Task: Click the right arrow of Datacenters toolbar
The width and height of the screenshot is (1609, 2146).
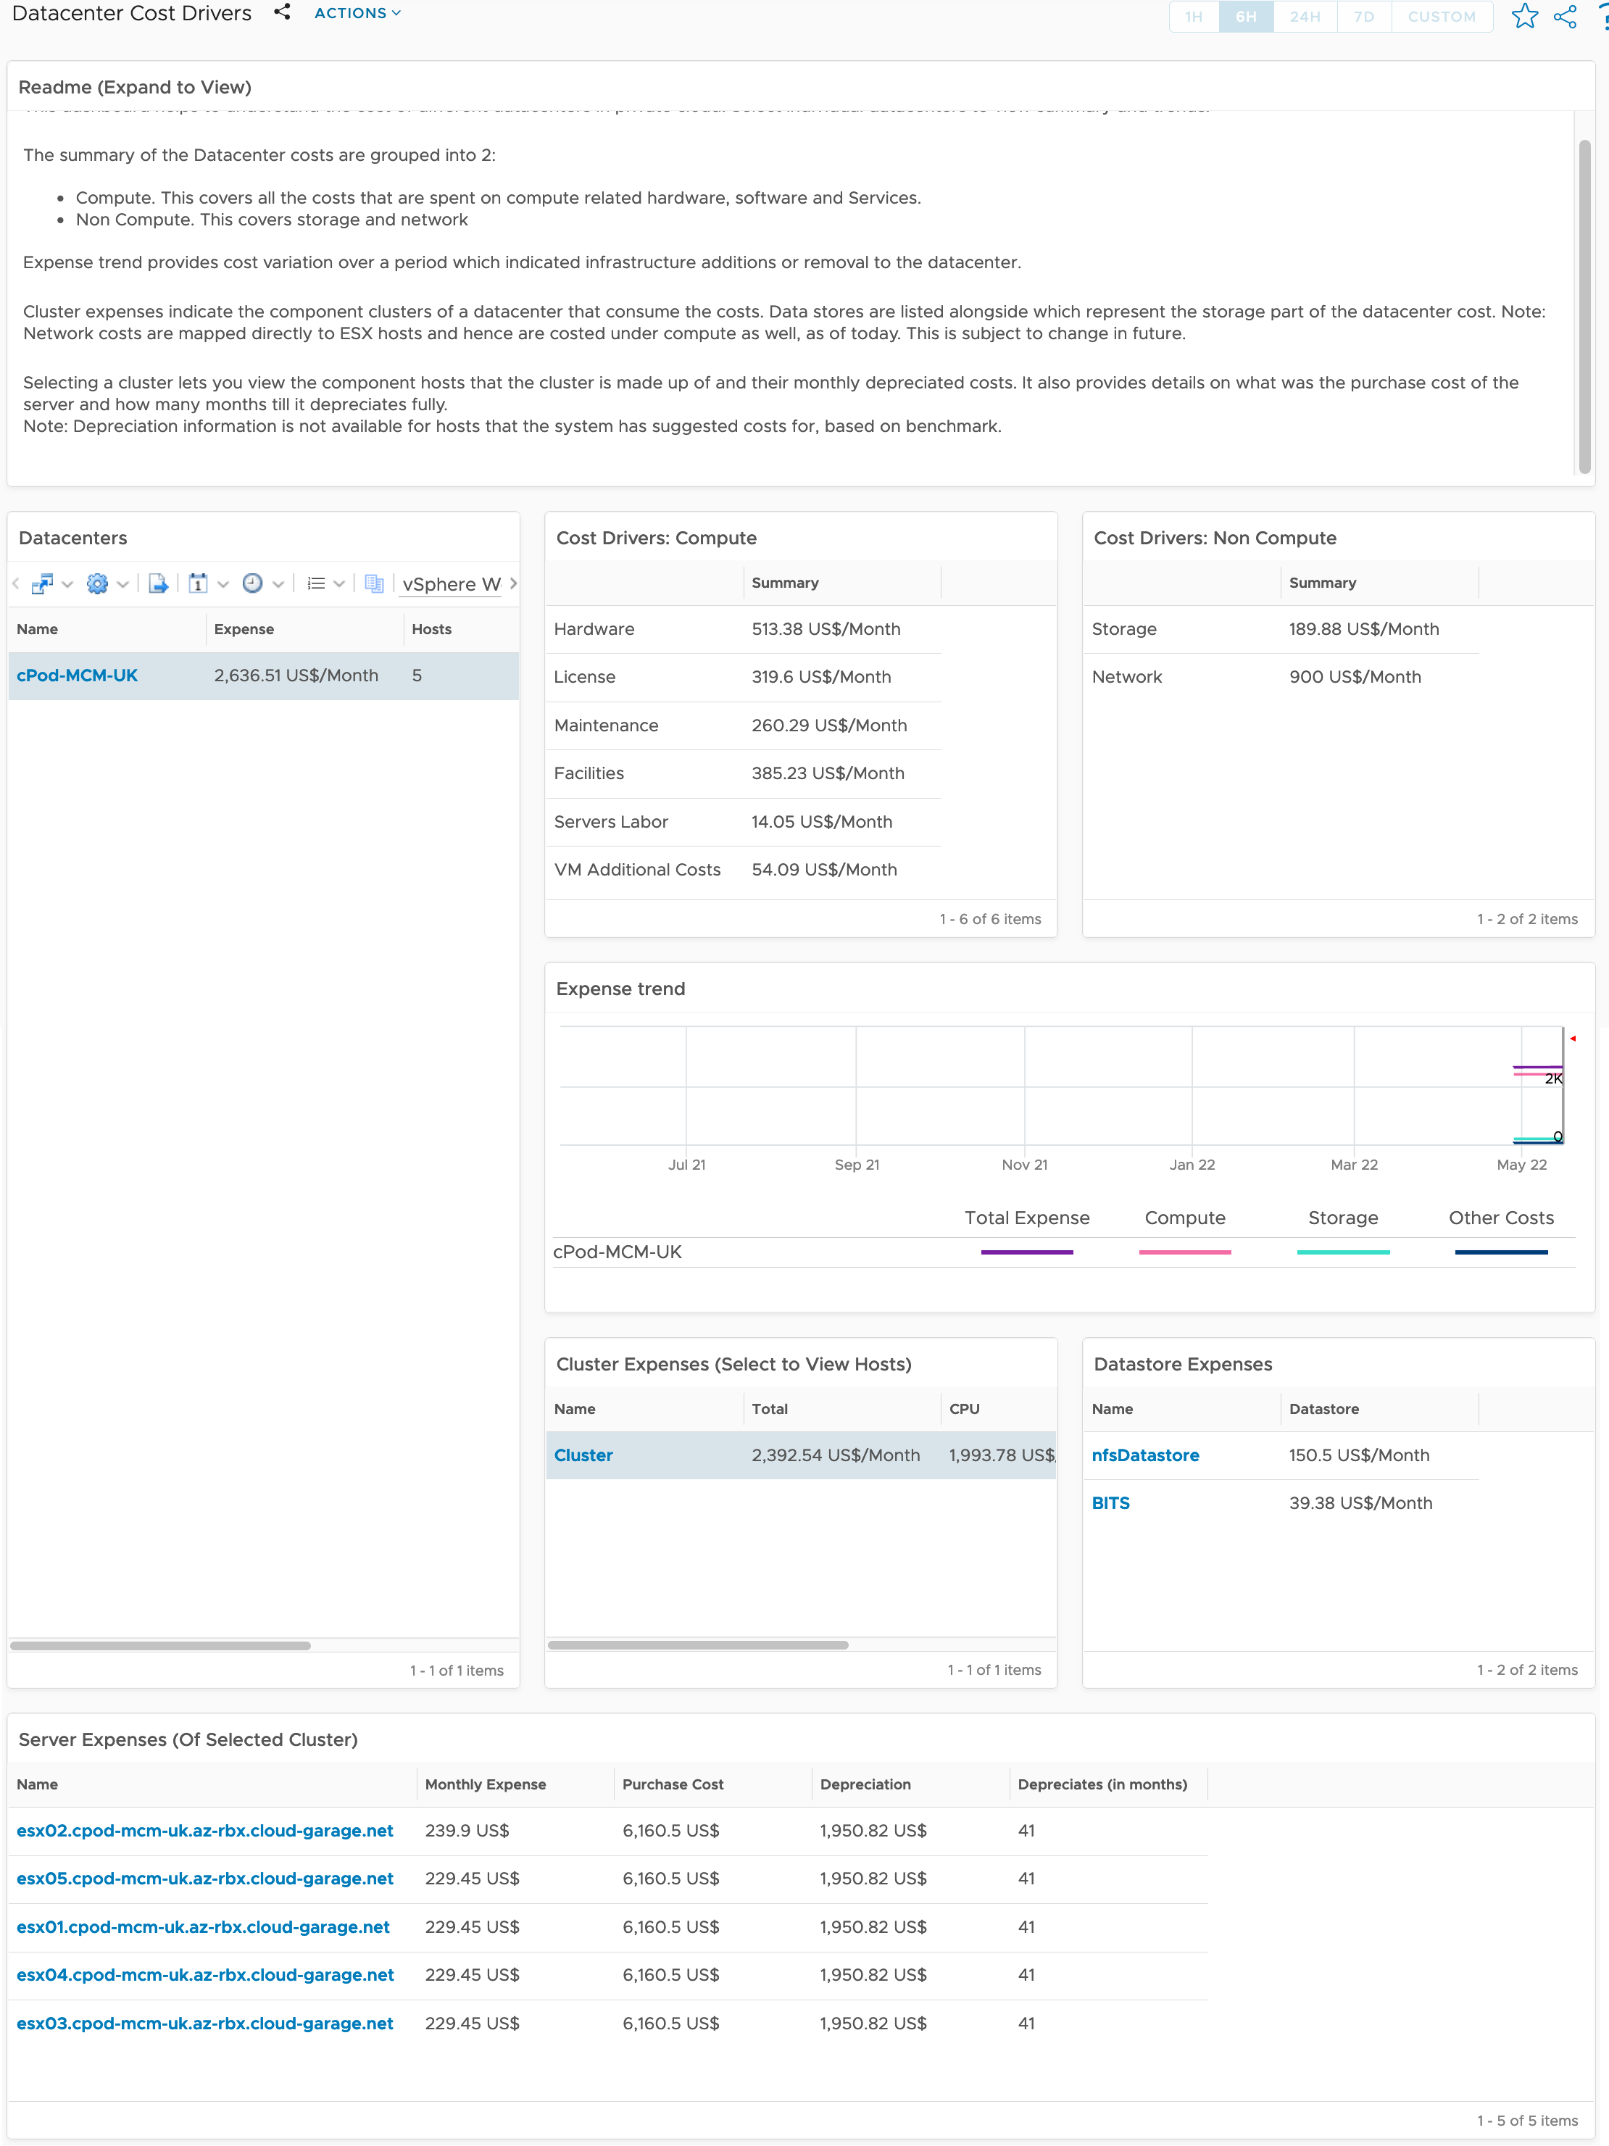Action: click(512, 583)
